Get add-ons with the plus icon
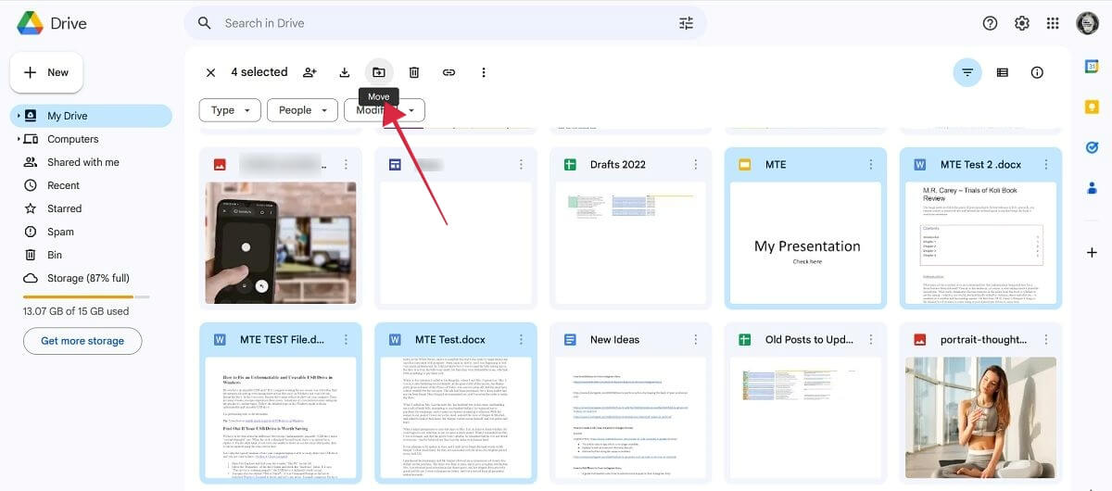1112x491 pixels. [1092, 252]
